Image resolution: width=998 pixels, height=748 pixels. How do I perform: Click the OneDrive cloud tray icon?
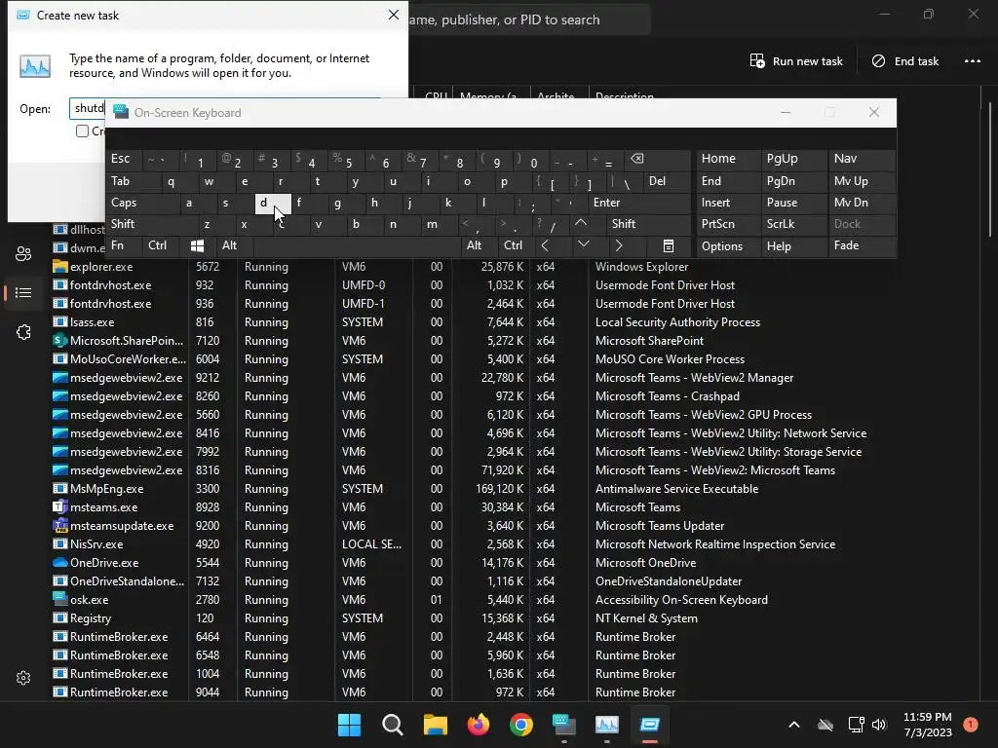pos(825,725)
